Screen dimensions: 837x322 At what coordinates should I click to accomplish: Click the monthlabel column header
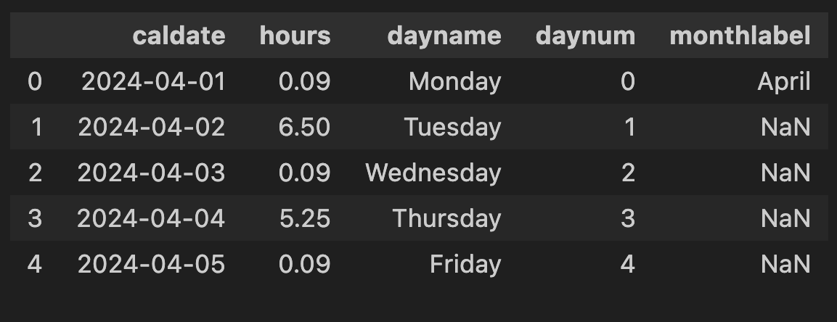(740, 36)
